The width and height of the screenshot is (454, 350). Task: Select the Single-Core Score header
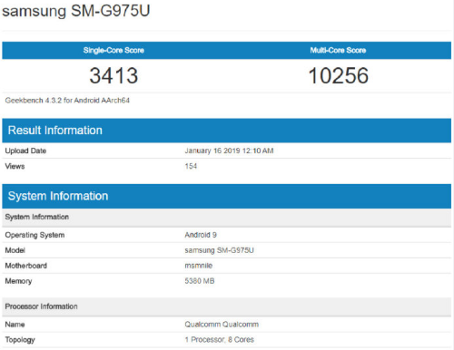click(x=113, y=50)
